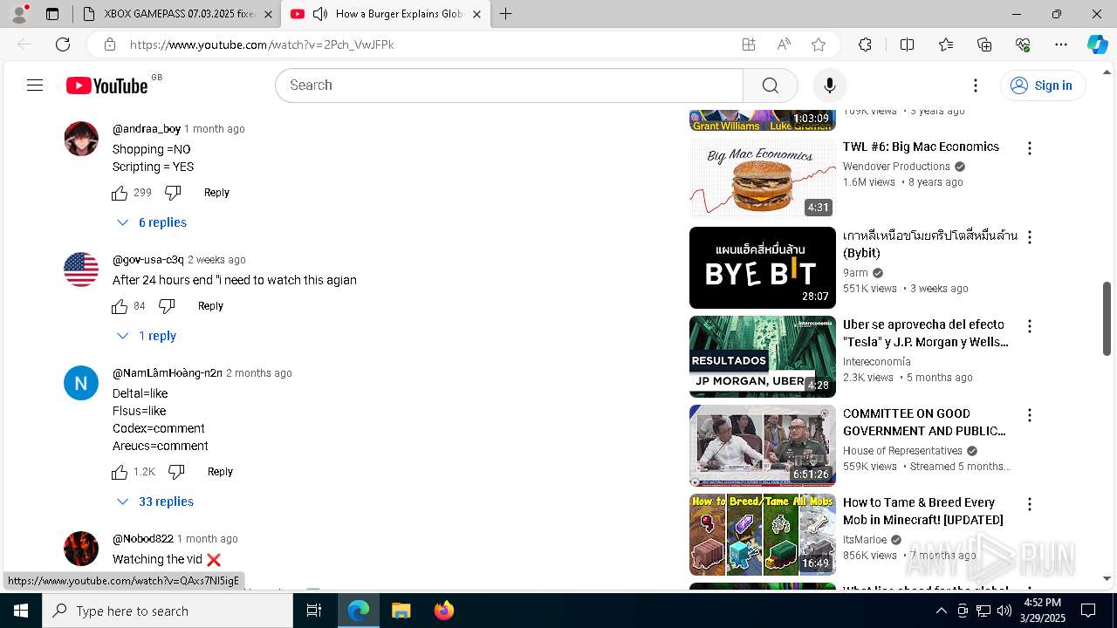The image size is (1117, 628).
Task: Dislike the comment by @gov-usa-c3q
Action: click(x=167, y=306)
